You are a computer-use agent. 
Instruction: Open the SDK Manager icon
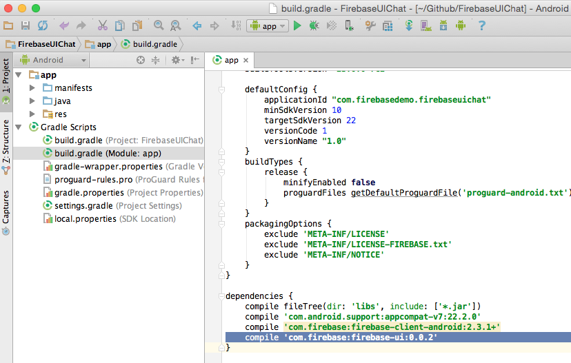point(443,25)
